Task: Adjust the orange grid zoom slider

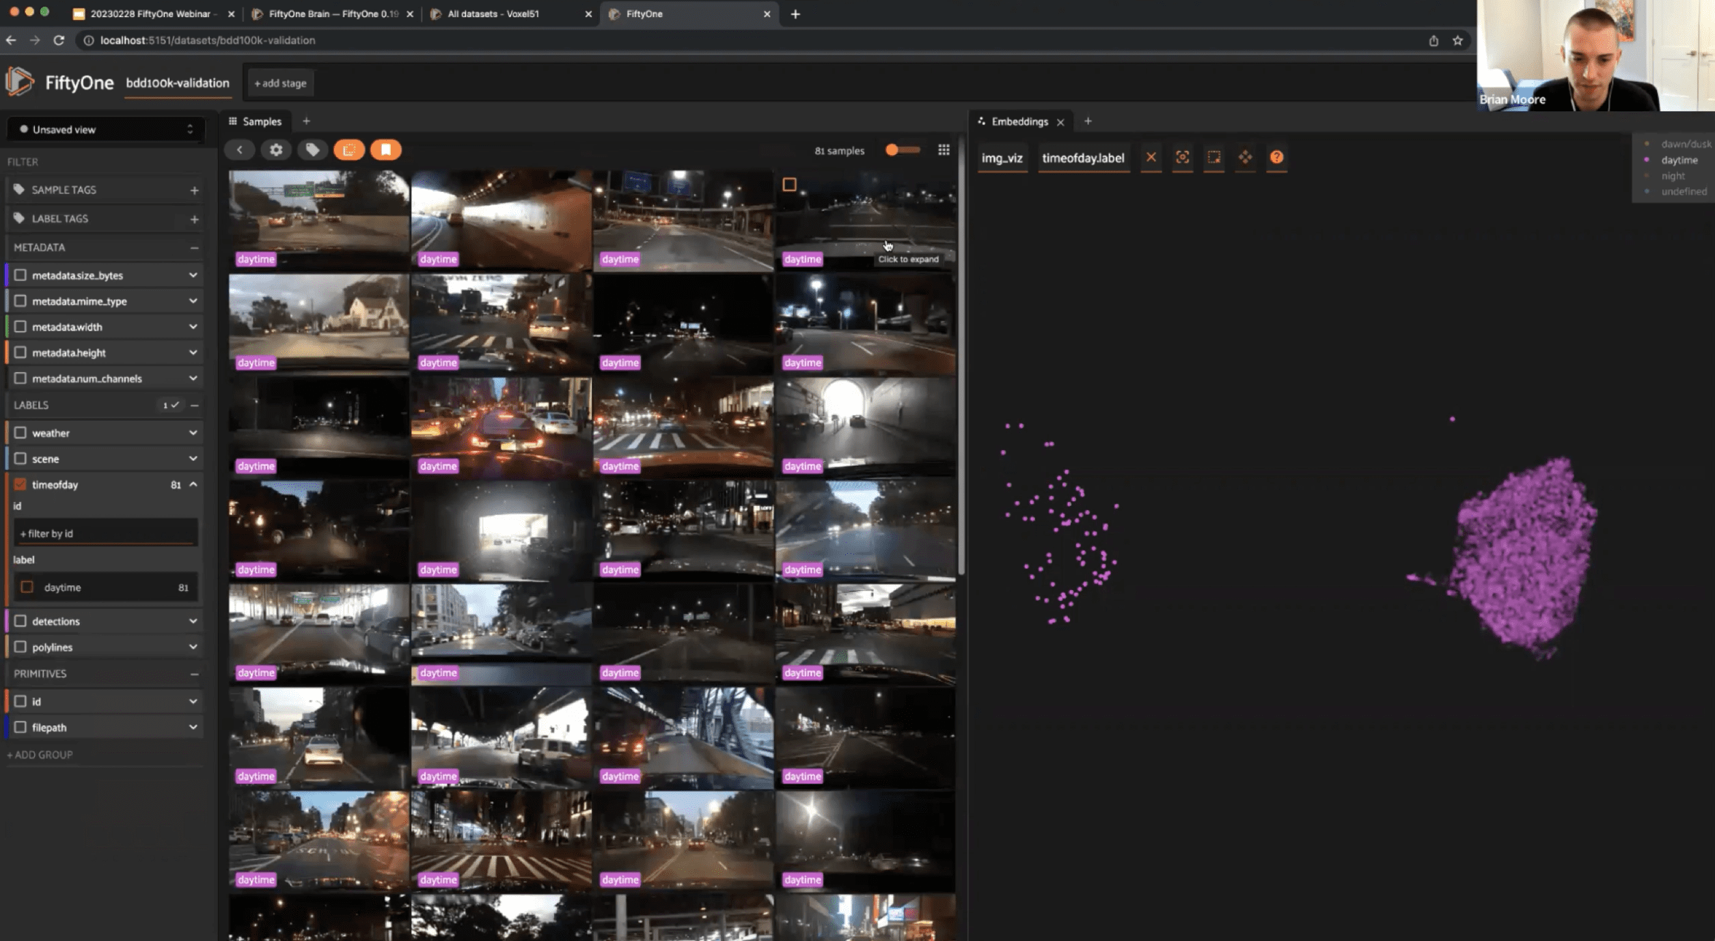Action: 893,150
